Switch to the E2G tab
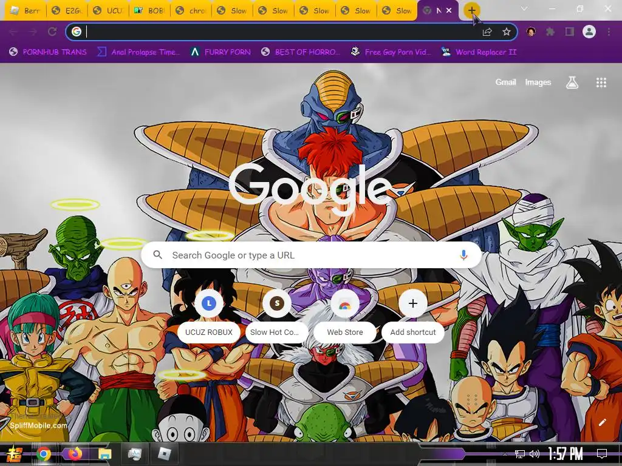 click(67, 11)
